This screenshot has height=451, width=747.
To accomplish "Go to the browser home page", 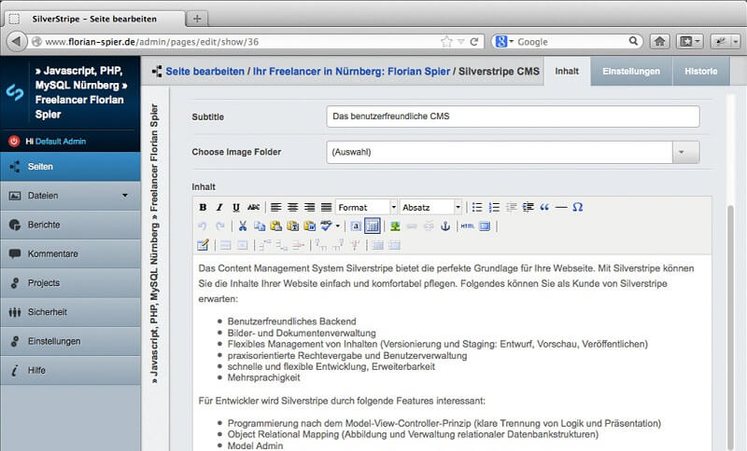I will point(659,42).
